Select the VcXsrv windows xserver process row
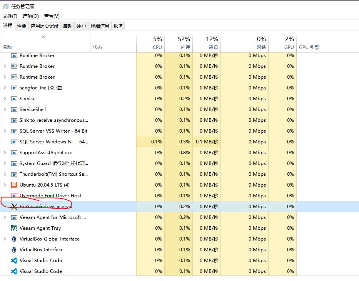 [x=179, y=207]
